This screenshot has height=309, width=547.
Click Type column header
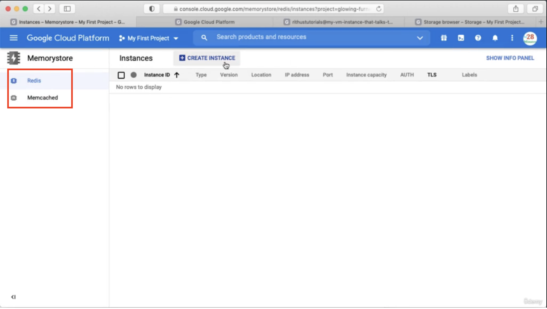(201, 75)
